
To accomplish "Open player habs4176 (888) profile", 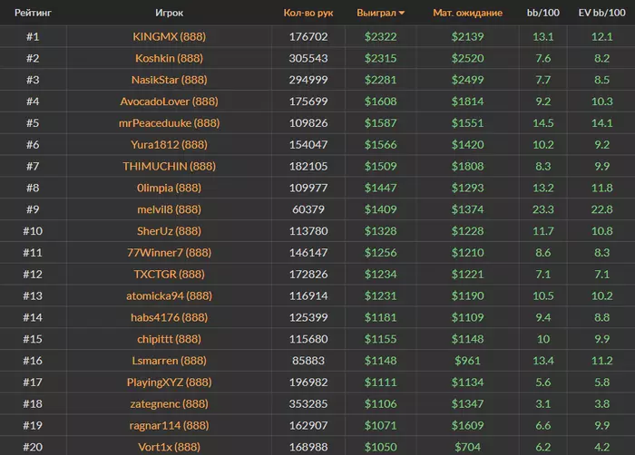I will (x=170, y=317).
